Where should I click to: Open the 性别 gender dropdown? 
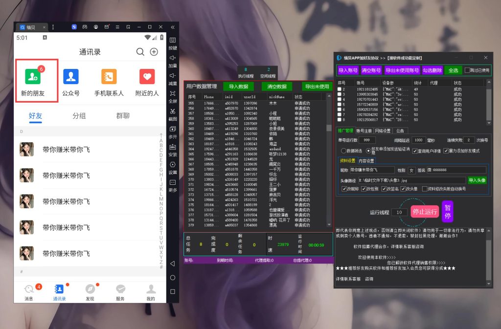click(411, 170)
